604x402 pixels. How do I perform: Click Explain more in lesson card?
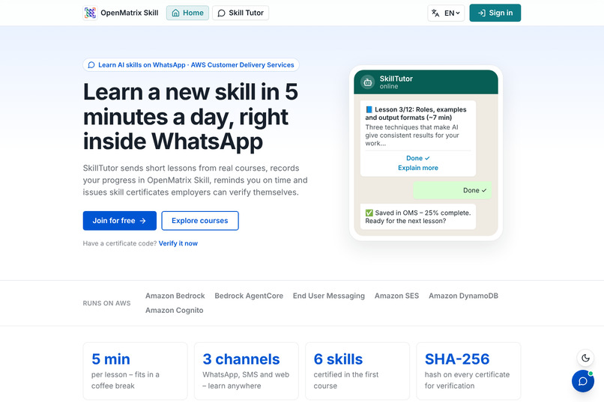coord(418,168)
